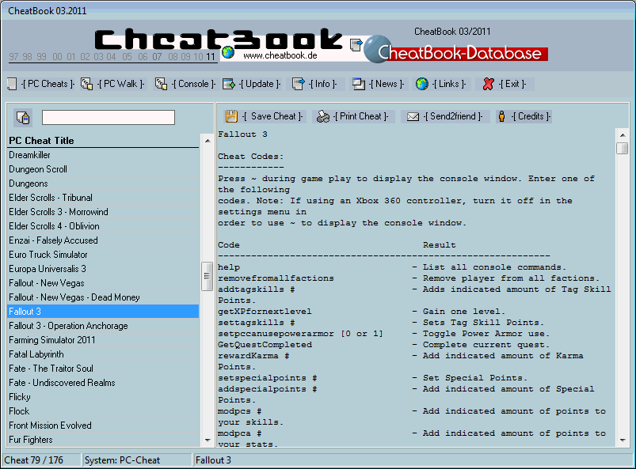Screen dimensions: 636x469
Task: Click the www.cheatbook.de website link
Action: [x=280, y=55]
